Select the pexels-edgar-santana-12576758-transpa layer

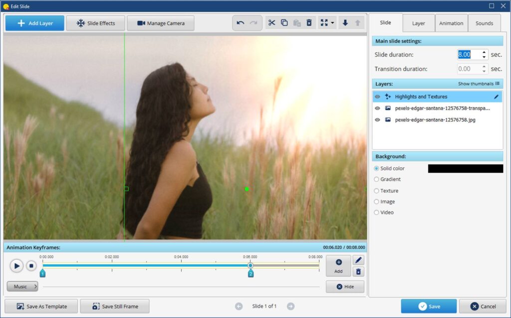437,108
